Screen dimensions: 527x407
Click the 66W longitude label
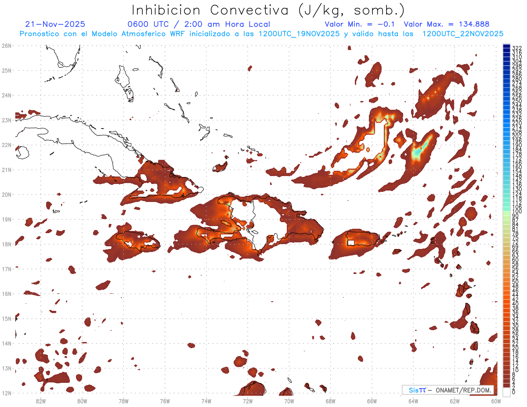372,400
